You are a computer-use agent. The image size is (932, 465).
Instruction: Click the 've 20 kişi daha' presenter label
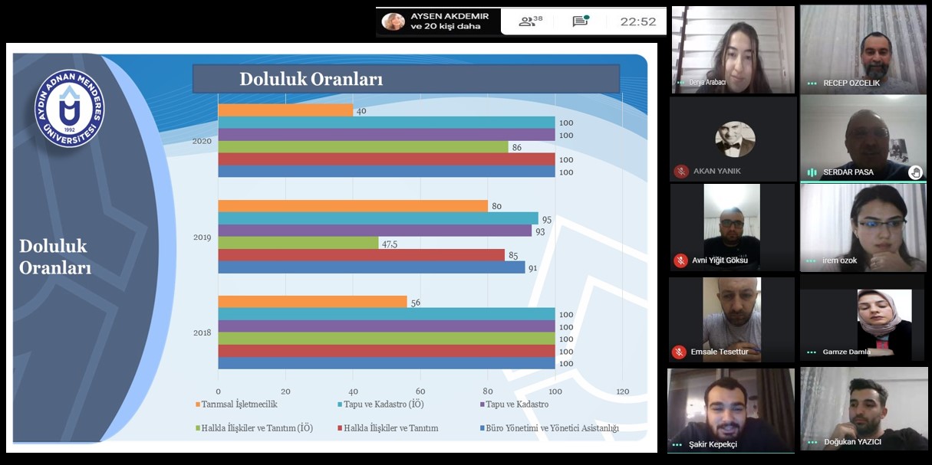click(446, 27)
